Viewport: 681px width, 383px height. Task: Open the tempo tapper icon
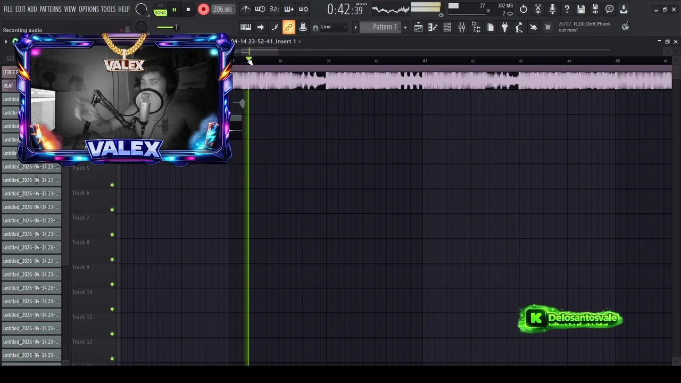519,27
